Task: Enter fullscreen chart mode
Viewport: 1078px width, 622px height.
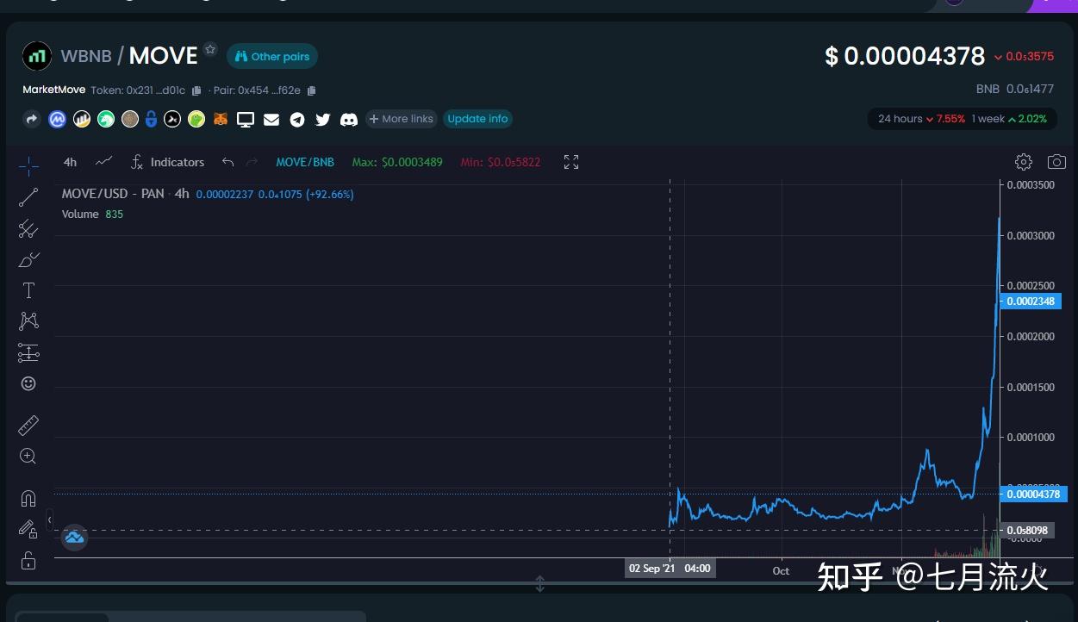Action: [x=571, y=162]
